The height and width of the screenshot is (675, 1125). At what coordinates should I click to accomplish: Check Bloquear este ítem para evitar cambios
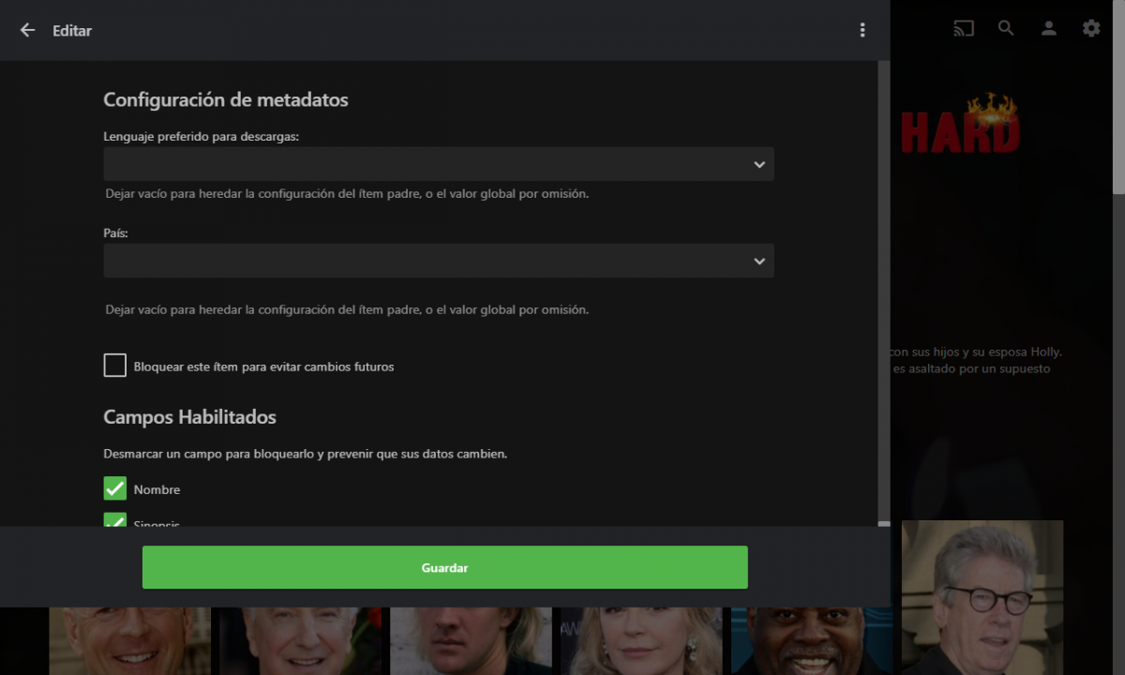pos(114,366)
